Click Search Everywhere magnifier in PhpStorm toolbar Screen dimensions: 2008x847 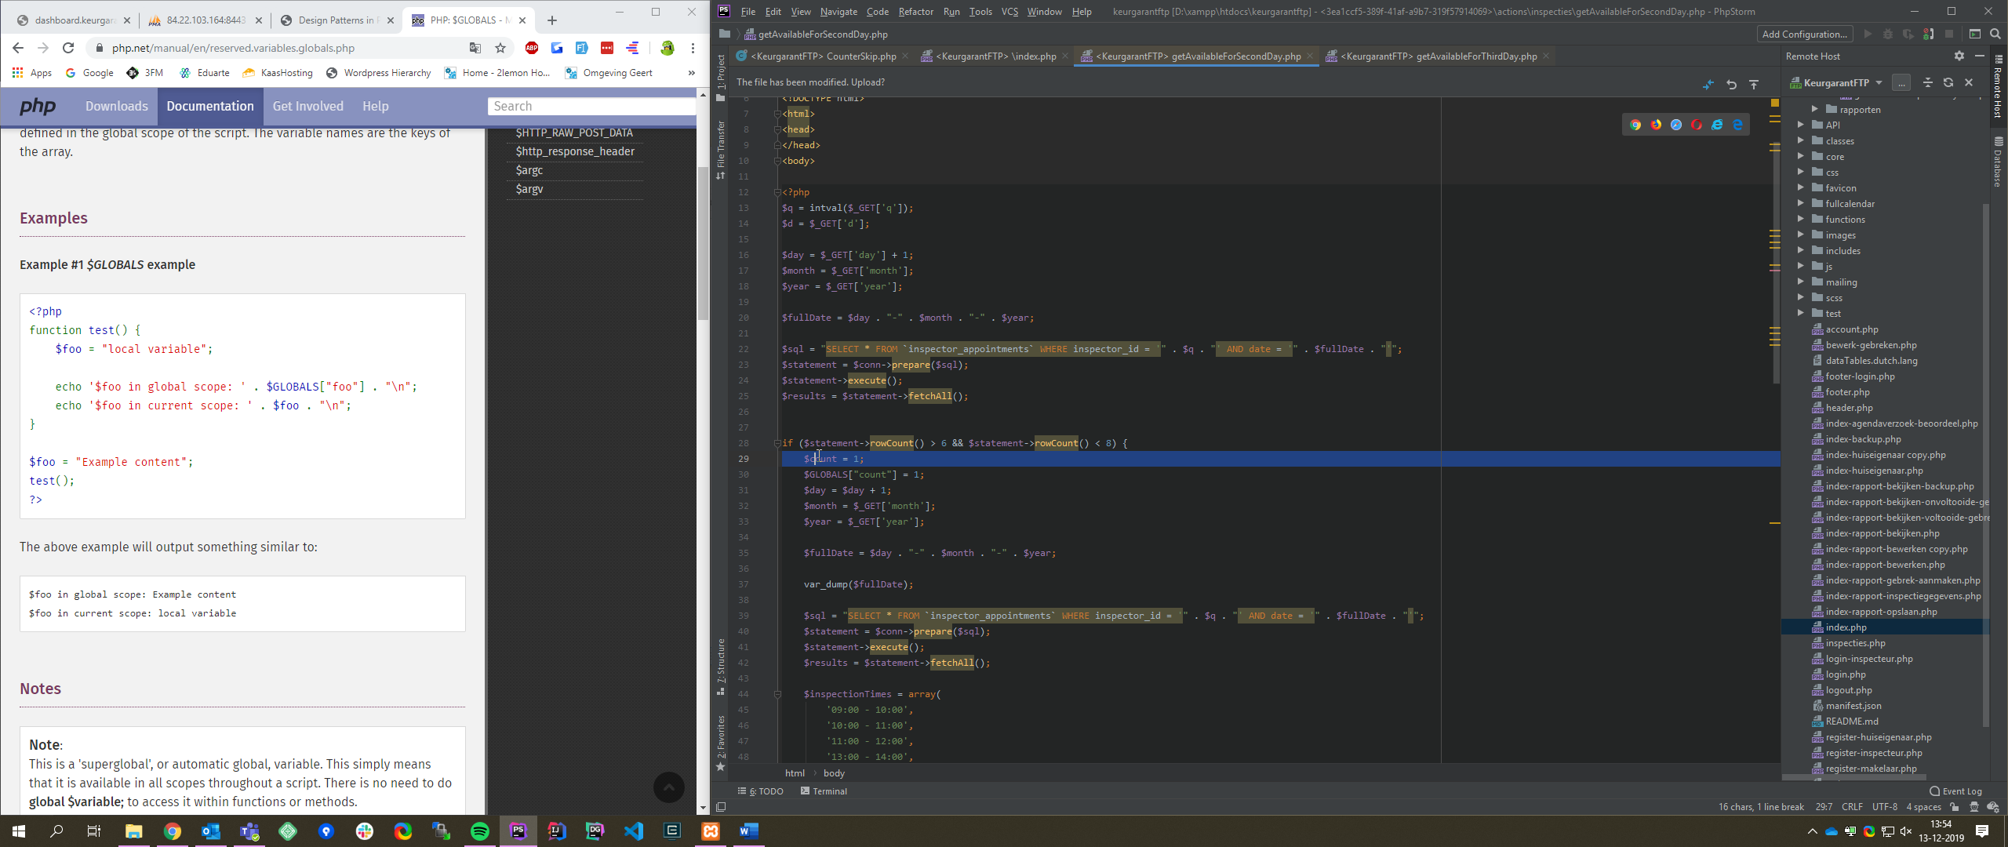1995,34
